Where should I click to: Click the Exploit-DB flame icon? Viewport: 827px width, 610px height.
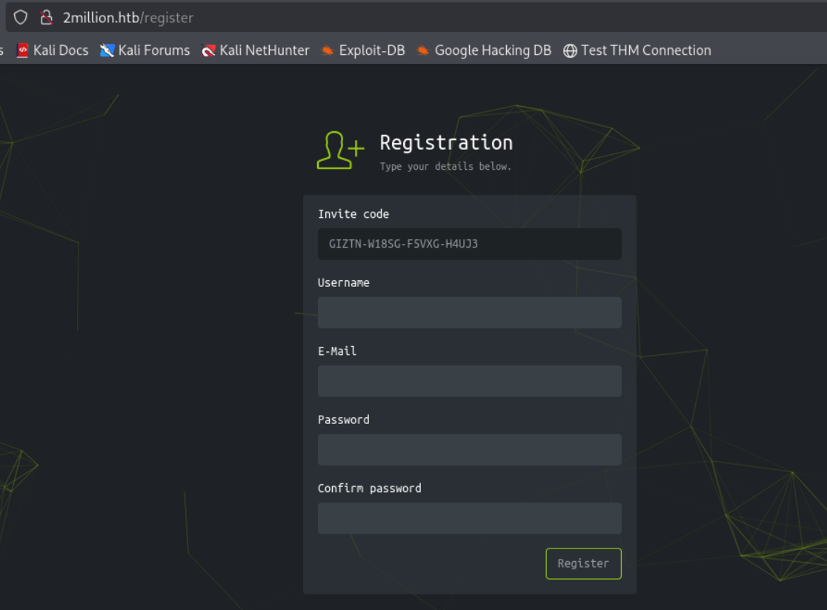tap(326, 50)
